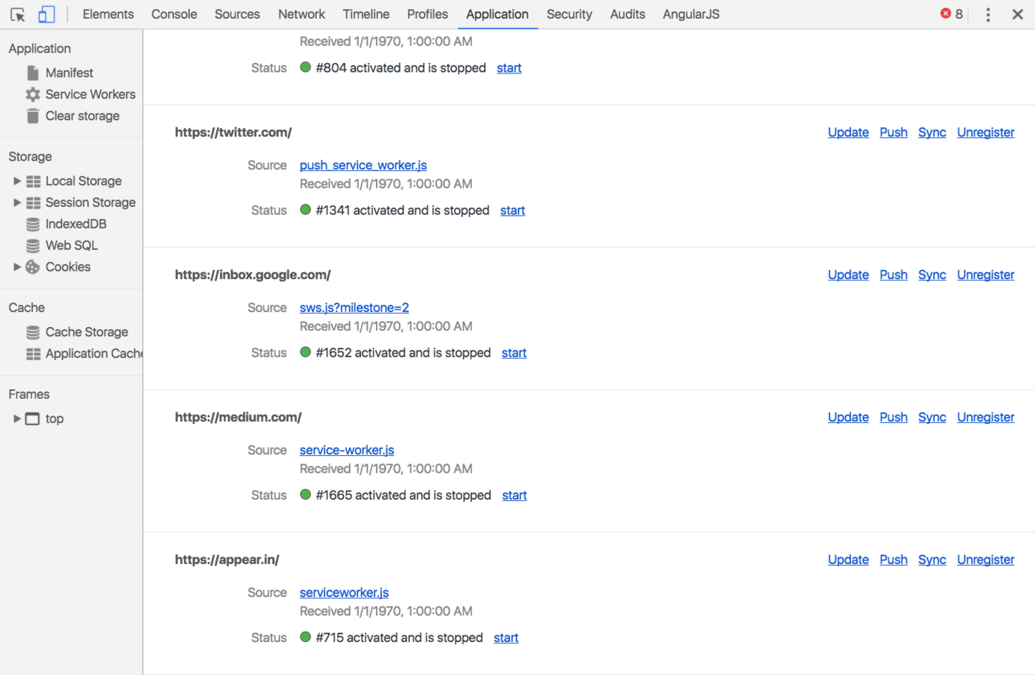
Task: Select Manifest in the sidebar
Action: 69,73
